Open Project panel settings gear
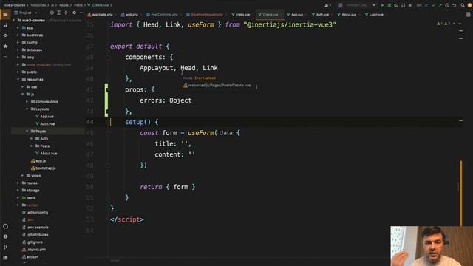Screen dimensions: 473x266 [74, 13]
